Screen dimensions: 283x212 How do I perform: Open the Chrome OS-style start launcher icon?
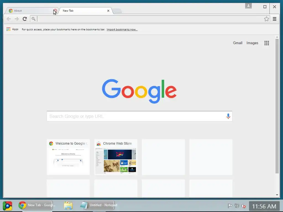(7, 206)
